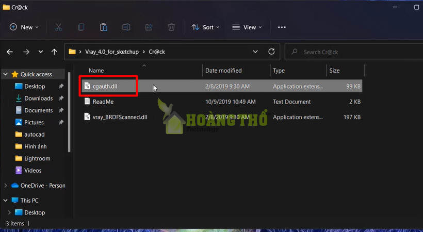This screenshot has width=423, height=232.
Task: Click the Downloads pin icon
Action: coord(61,98)
